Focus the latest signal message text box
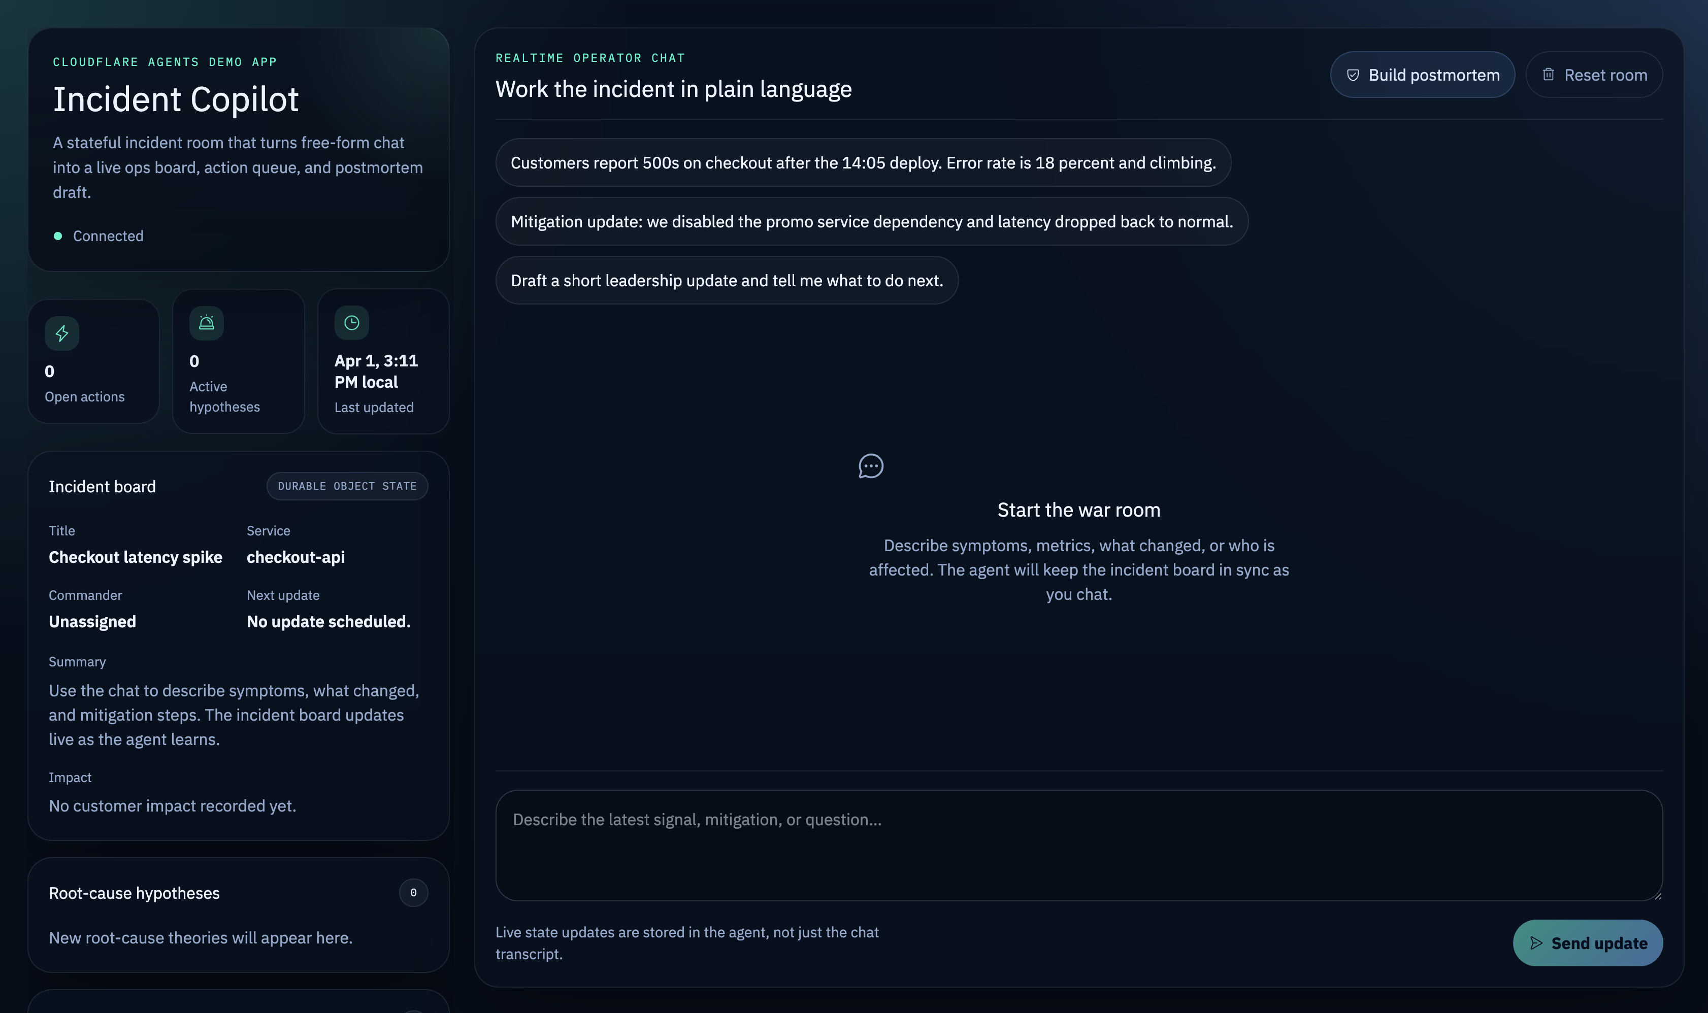Screen dimensions: 1708x1013 click(1078, 845)
